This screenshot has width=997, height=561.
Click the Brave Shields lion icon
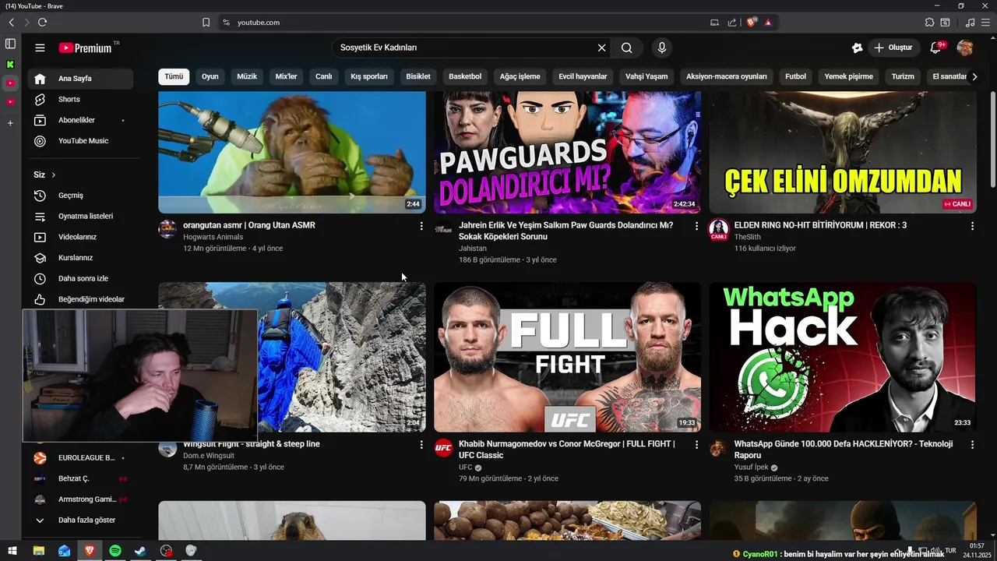click(x=752, y=23)
